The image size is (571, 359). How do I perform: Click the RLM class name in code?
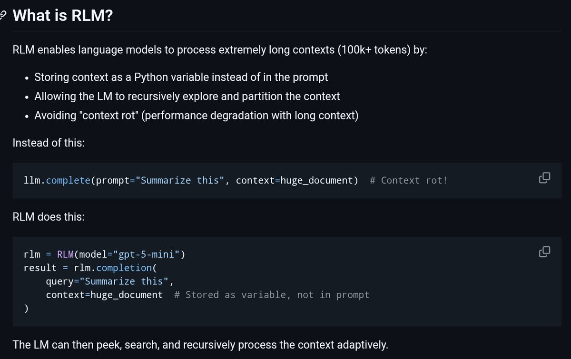(65, 254)
